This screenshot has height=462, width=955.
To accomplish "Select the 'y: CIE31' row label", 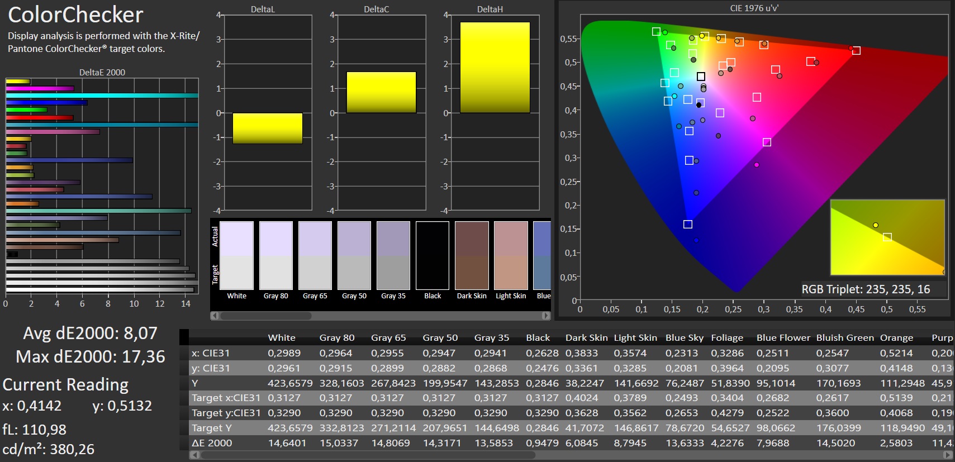I will coord(211,368).
